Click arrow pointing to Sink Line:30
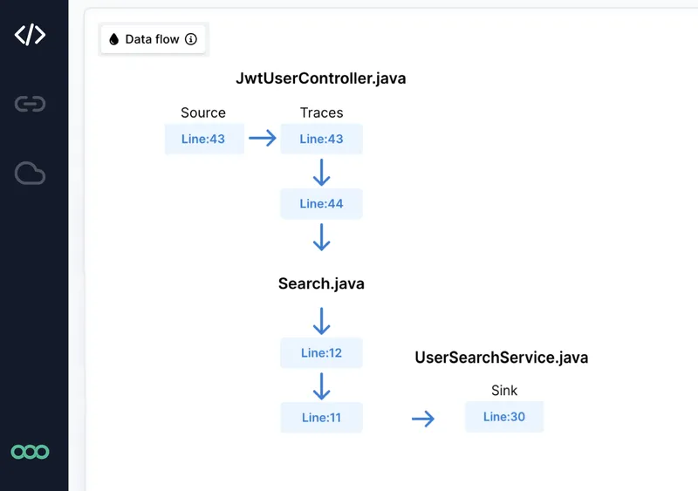 pos(423,419)
